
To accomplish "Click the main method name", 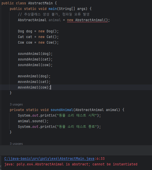I will coord(53,9).
